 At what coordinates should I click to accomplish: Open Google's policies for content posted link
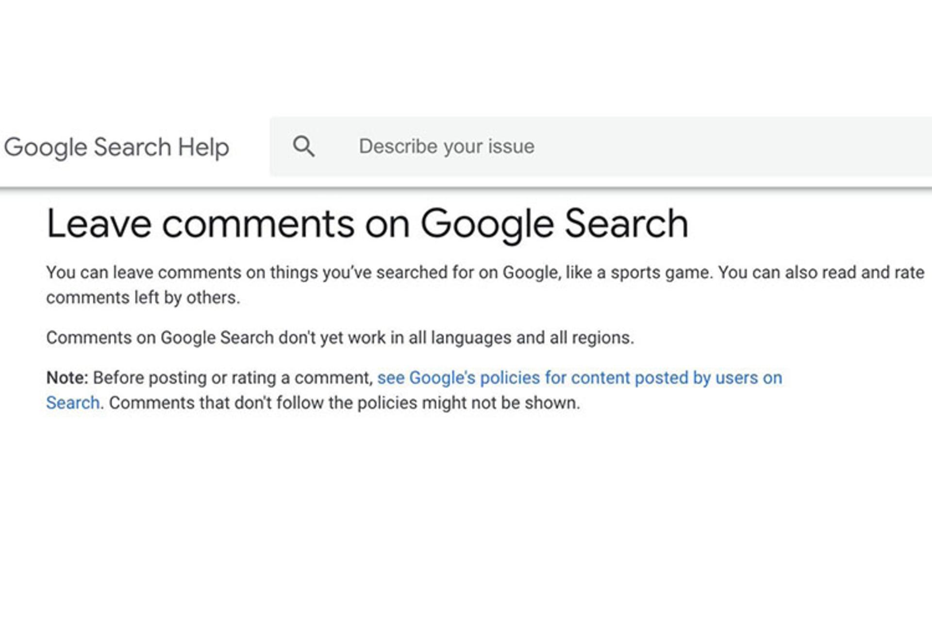coord(580,377)
